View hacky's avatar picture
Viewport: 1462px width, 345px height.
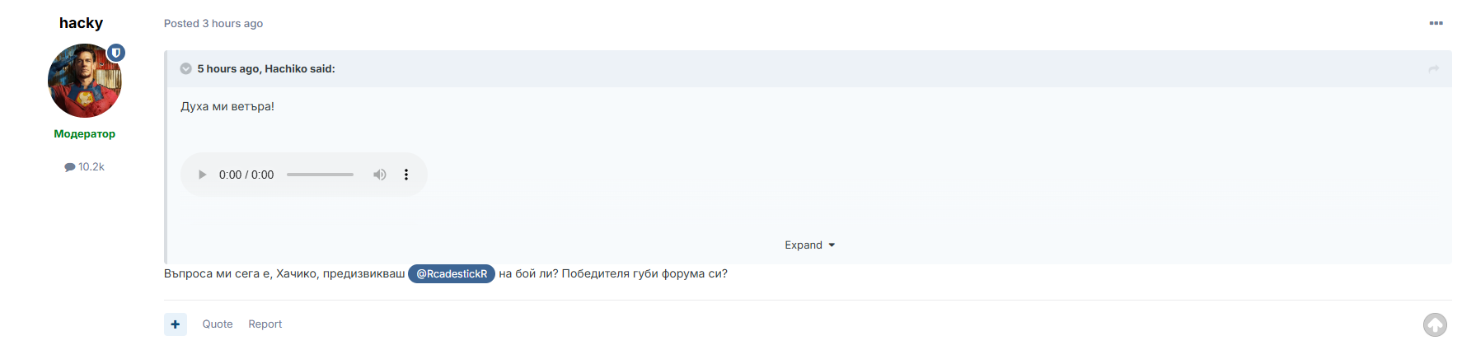[x=85, y=81]
